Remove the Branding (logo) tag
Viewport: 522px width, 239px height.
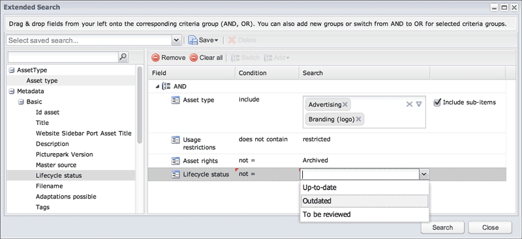[358, 119]
